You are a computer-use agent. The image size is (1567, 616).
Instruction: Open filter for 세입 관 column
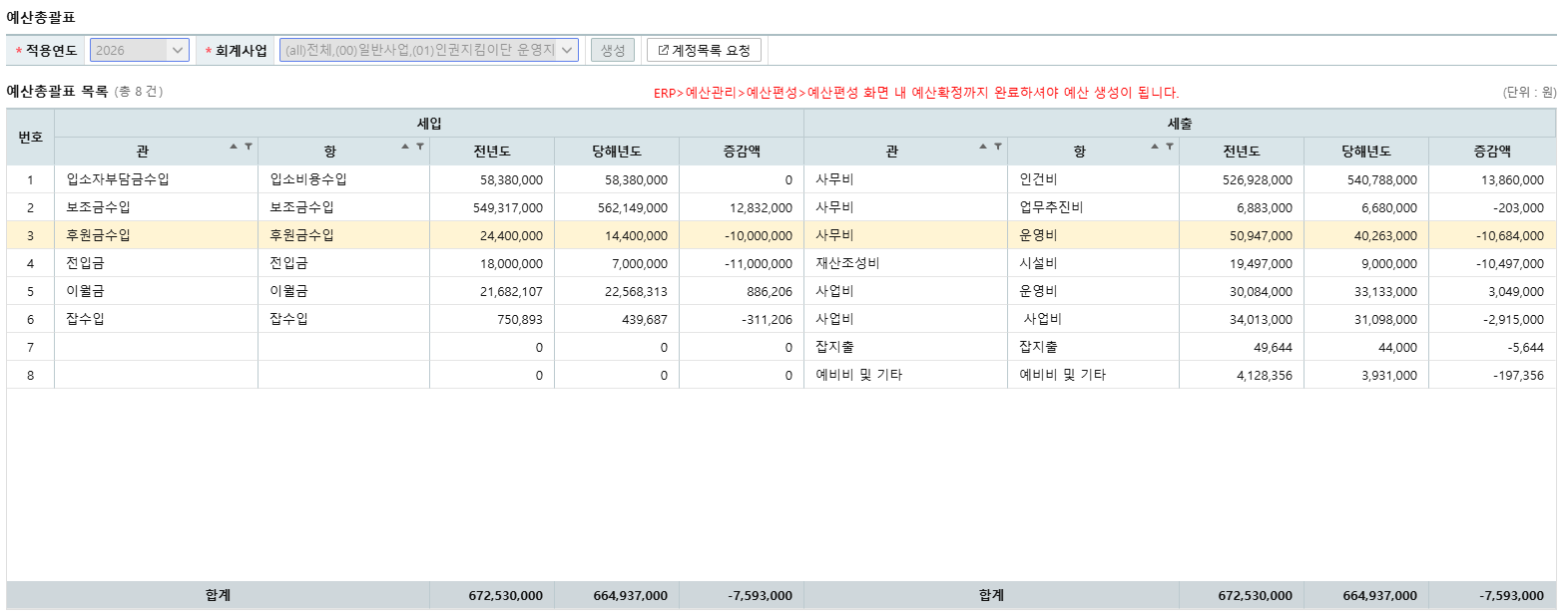click(249, 147)
